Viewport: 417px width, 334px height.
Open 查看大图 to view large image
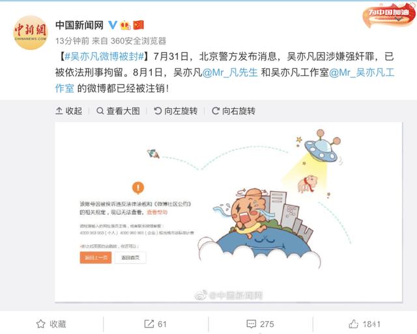pyautogui.click(x=118, y=111)
